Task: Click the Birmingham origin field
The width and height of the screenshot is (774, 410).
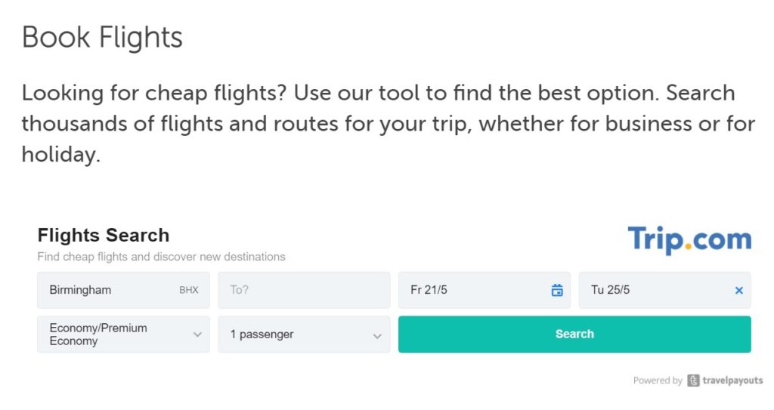Action: pyautogui.click(x=123, y=290)
